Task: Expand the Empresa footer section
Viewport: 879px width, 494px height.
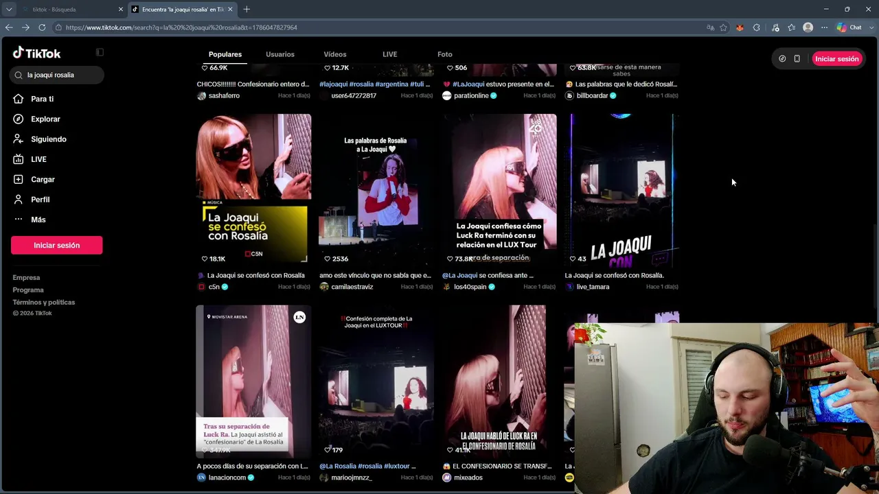Action: coord(26,278)
